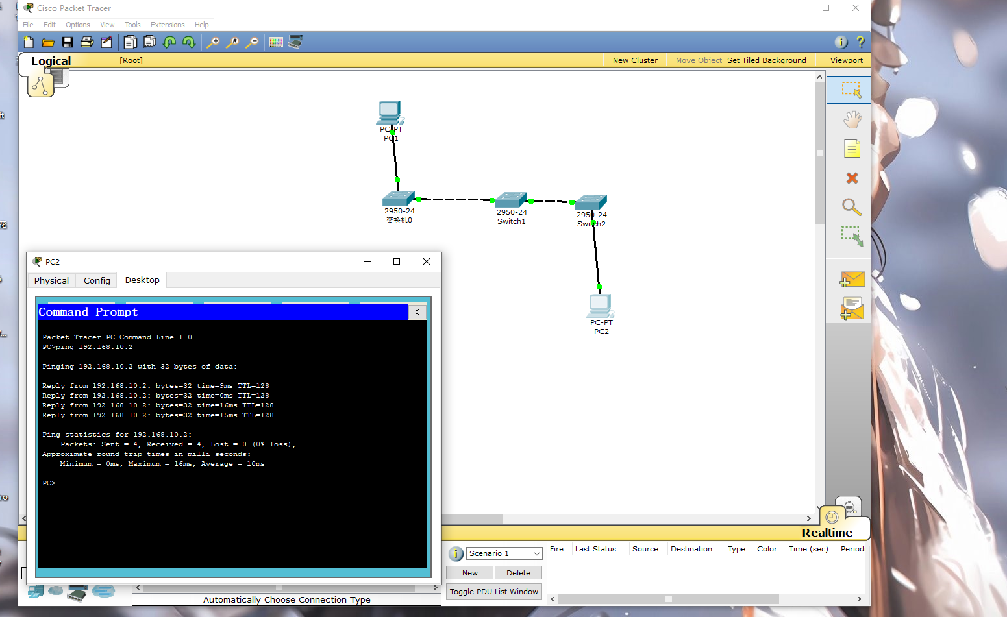
Task: Select the Move Layout hand tool
Action: 852,119
